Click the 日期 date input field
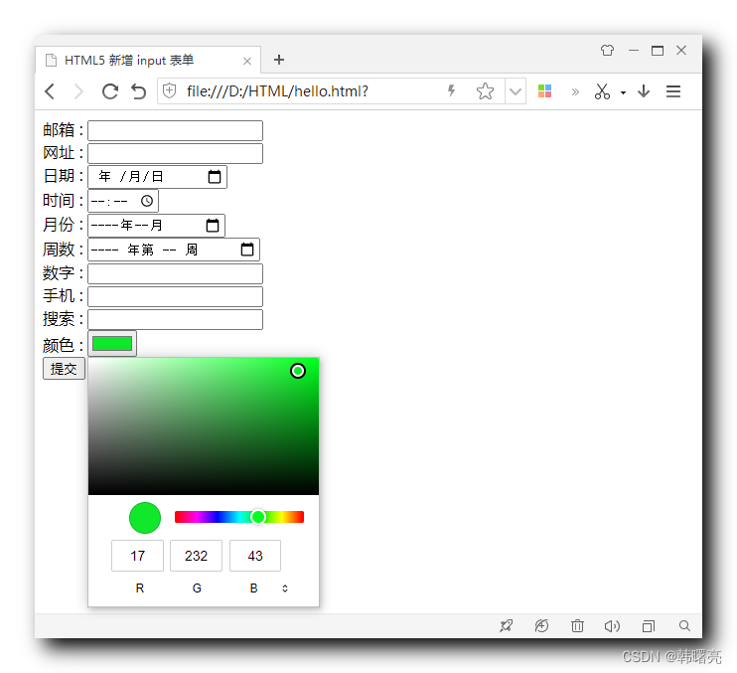 click(158, 177)
